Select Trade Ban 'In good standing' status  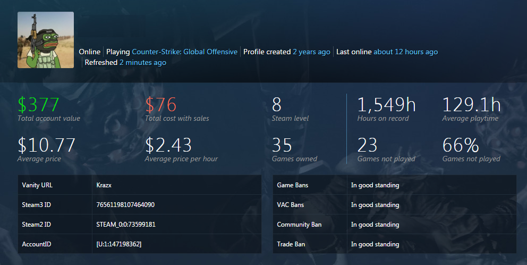click(x=375, y=244)
